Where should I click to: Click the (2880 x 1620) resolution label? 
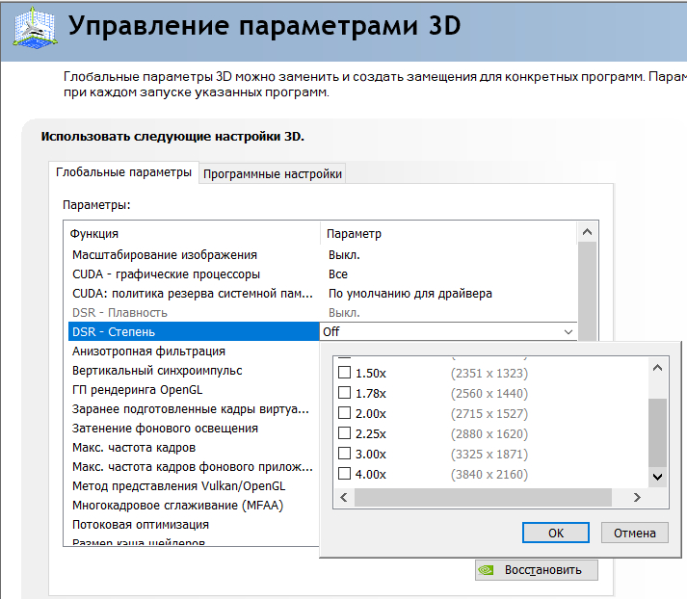point(489,434)
